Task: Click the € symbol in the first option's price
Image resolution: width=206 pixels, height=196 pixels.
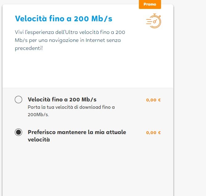Action: tap(160, 100)
